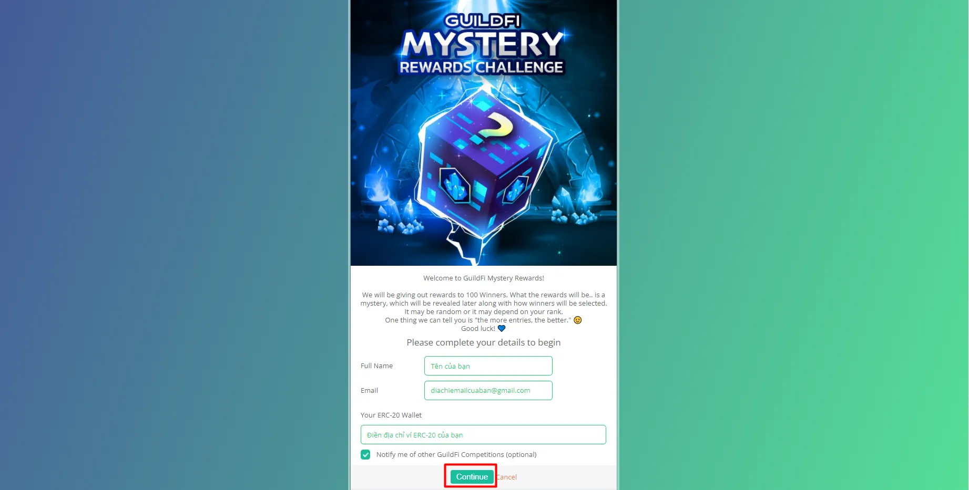The height and width of the screenshot is (490, 969).
Task: Click the MYSTERY title on the banner
Action: (483, 44)
